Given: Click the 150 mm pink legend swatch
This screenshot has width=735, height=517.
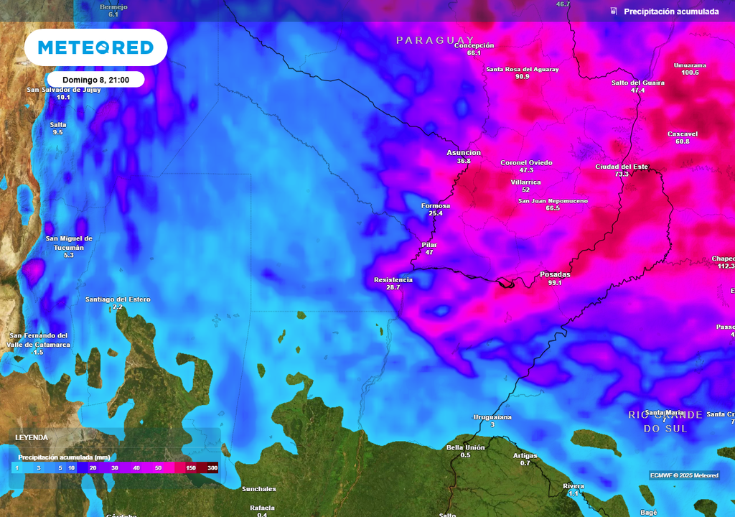Looking at the screenshot, I should 191,467.
